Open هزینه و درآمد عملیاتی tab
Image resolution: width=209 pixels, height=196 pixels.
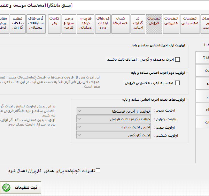pos(86,24)
